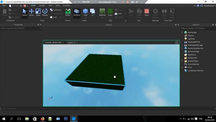
Task: Select LocalizationService in Explorer
Action: pos(195,70)
